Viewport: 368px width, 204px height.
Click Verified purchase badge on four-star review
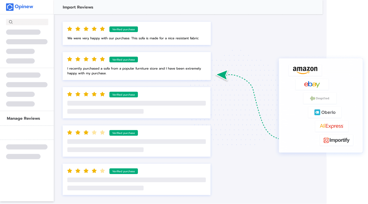(124, 171)
